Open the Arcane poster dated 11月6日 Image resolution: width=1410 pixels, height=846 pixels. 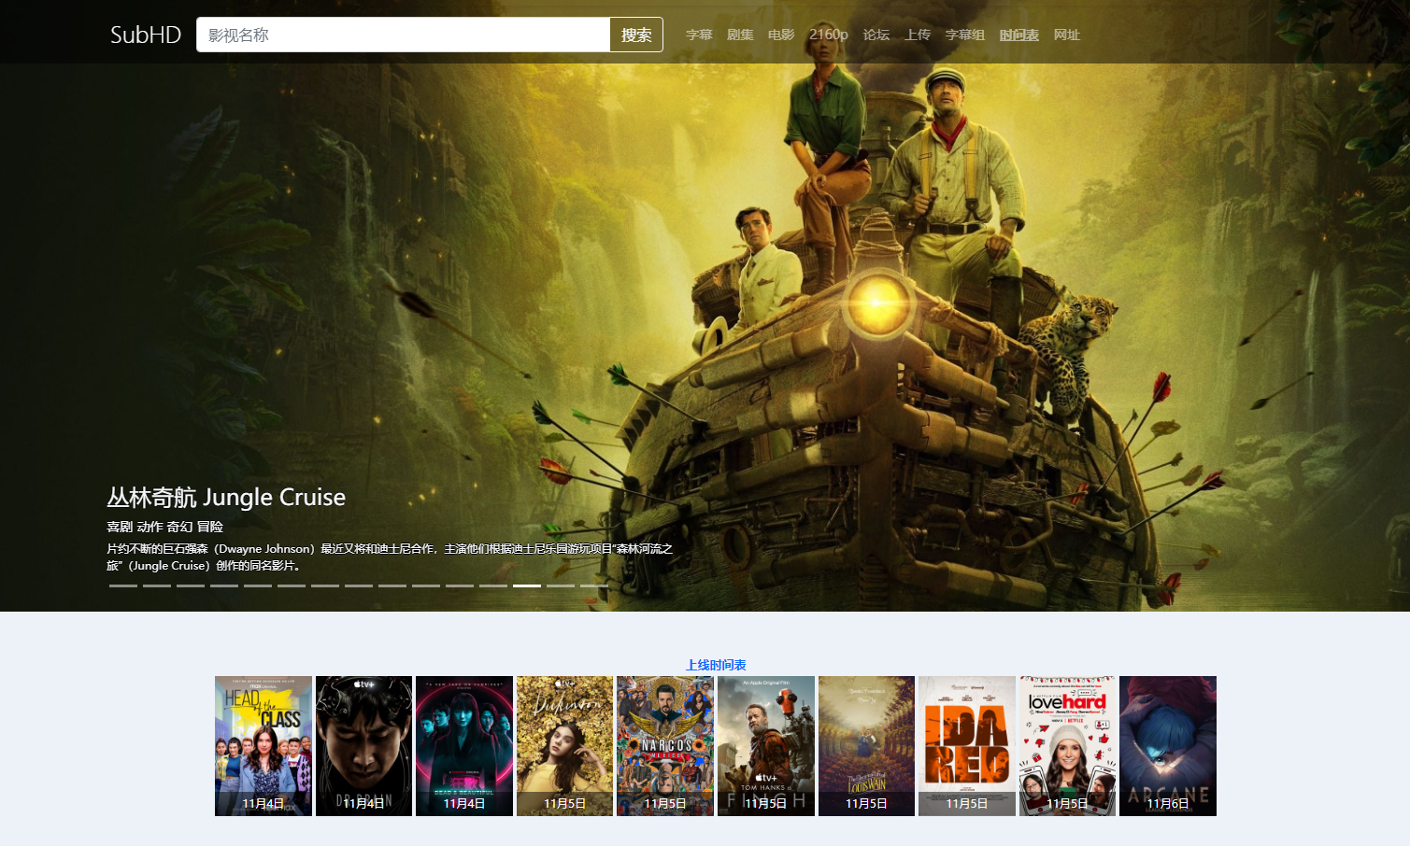(1168, 746)
